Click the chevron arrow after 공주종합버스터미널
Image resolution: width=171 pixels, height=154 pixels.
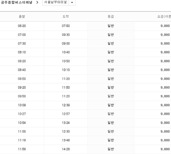click(37, 2)
